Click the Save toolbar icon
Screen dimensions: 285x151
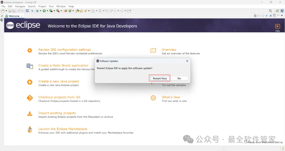pos(10,11)
